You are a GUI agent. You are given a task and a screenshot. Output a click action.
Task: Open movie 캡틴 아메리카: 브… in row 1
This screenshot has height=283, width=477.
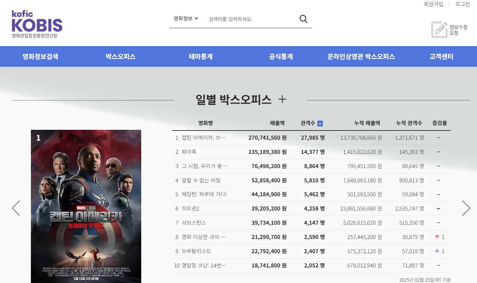coord(204,138)
